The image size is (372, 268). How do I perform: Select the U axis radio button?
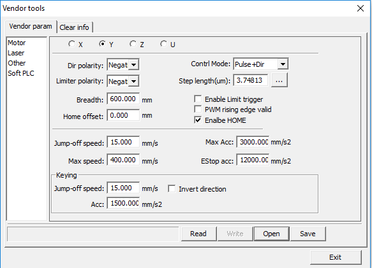point(163,44)
